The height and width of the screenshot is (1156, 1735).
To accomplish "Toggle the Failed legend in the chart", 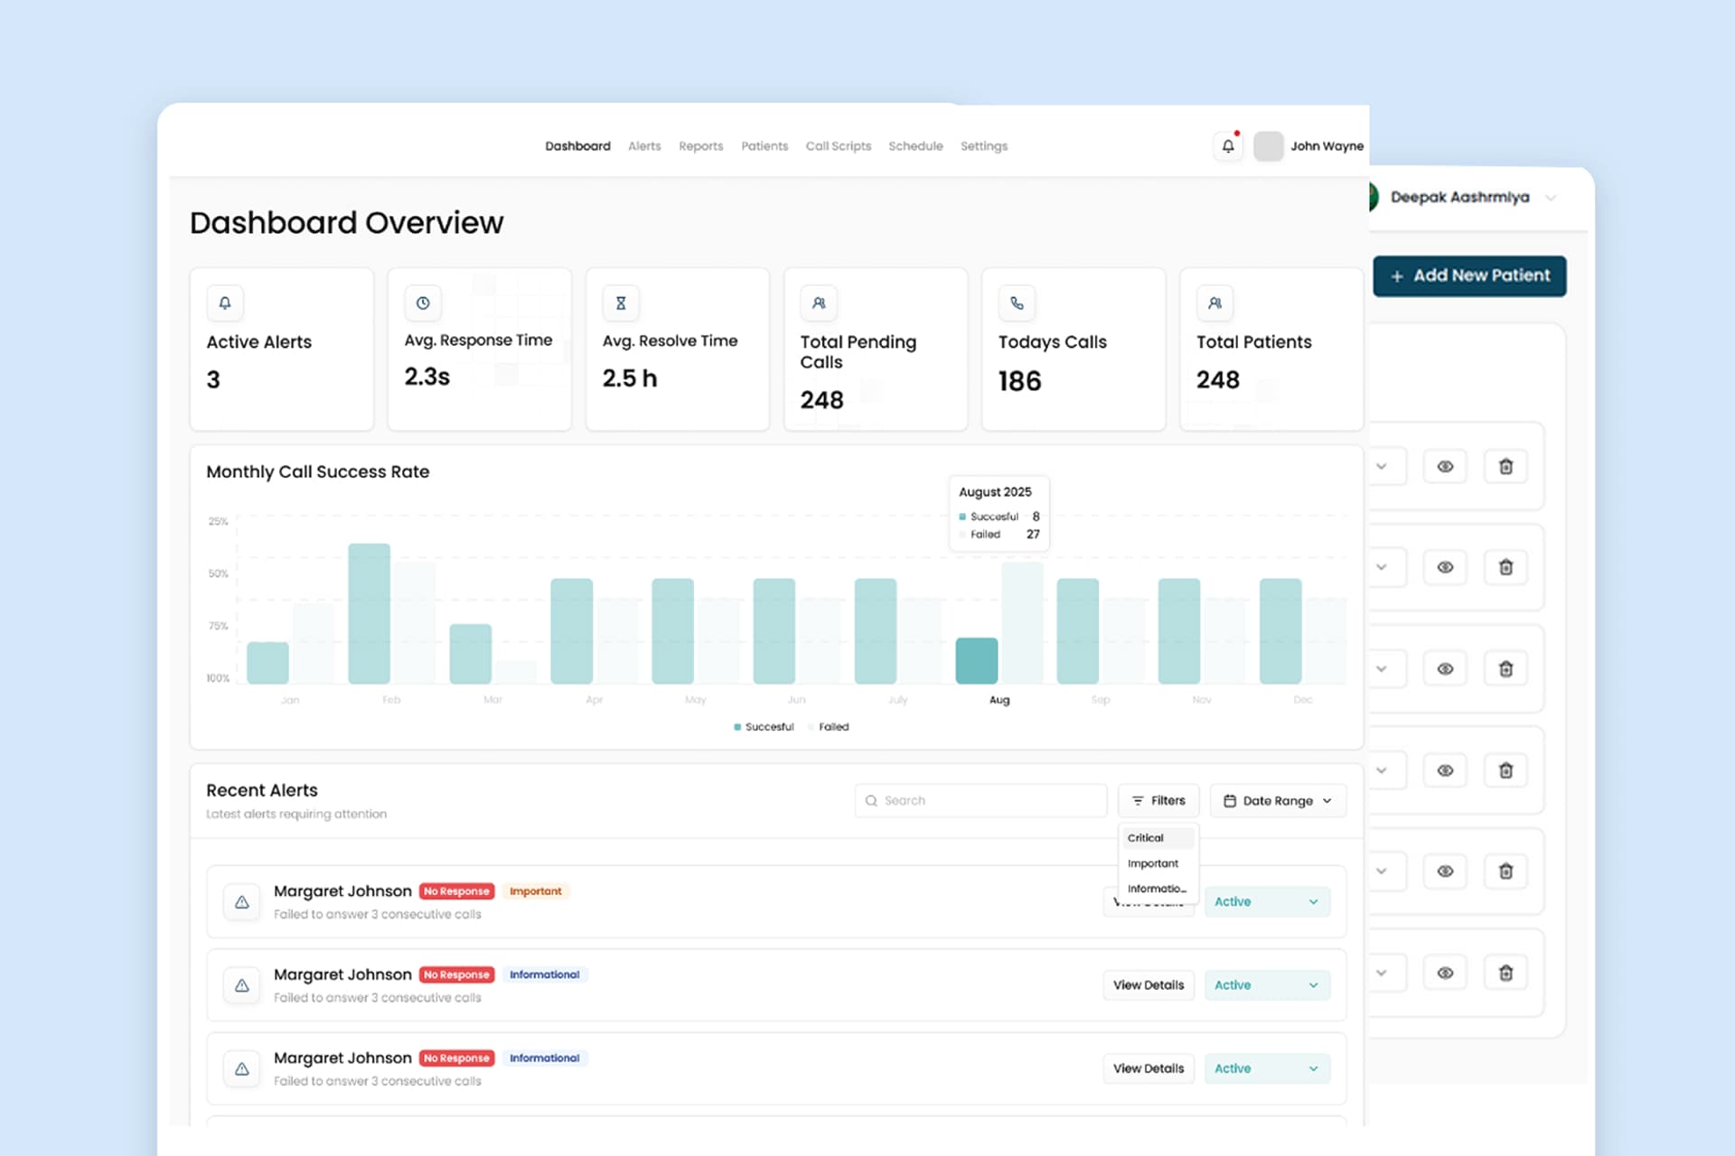I will [x=829, y=726].
